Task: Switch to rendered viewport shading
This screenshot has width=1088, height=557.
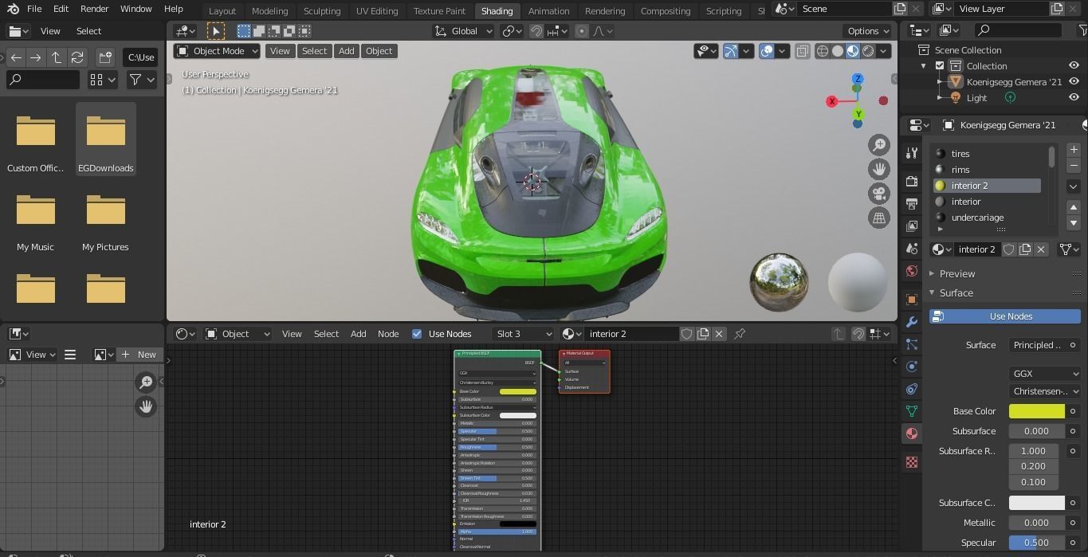Action: coord(868,51)
